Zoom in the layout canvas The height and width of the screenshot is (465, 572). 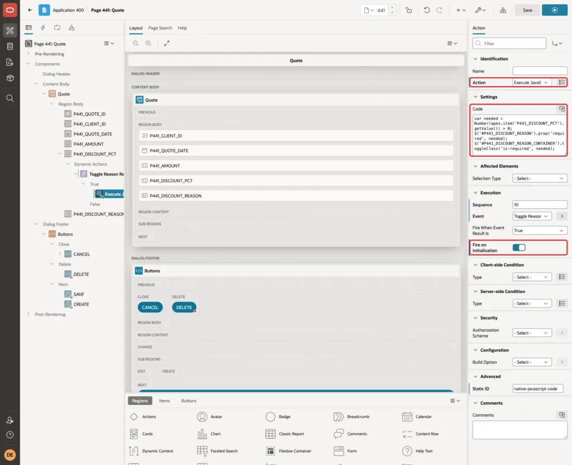tap(149, 44)
